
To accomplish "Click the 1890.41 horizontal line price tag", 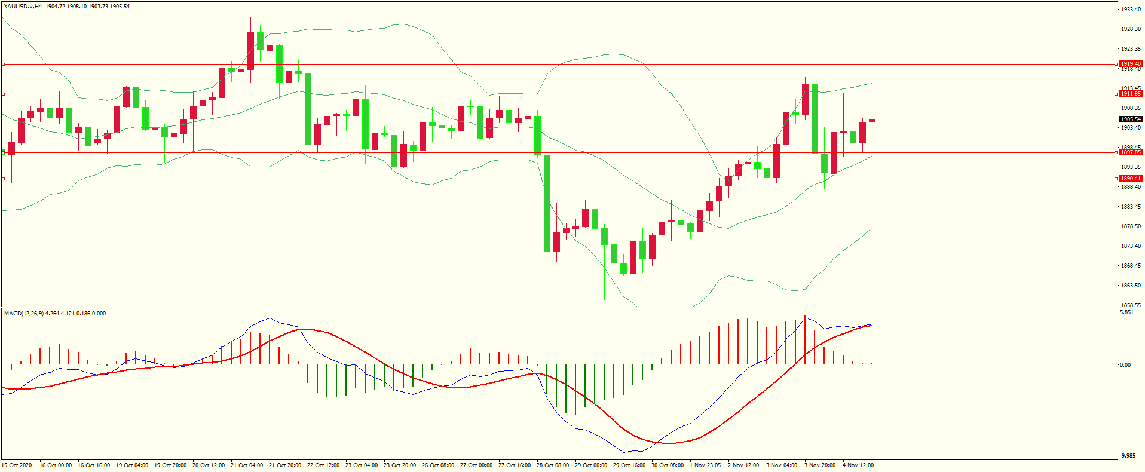I will tap(1131, 179).
